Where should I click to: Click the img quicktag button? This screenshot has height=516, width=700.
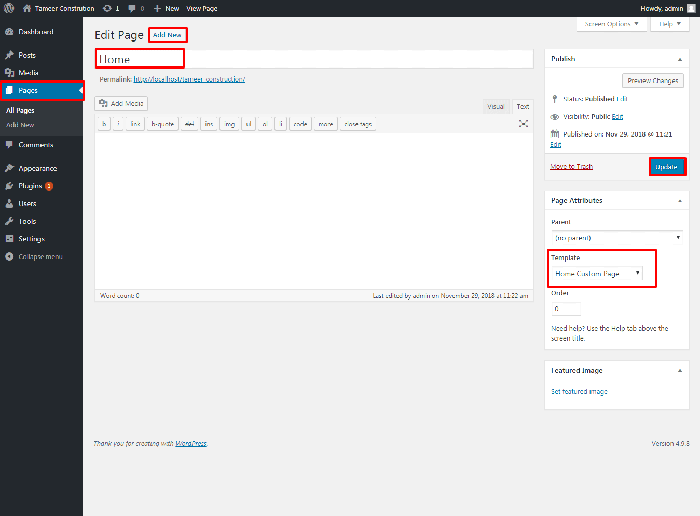[x=229, y=124]
